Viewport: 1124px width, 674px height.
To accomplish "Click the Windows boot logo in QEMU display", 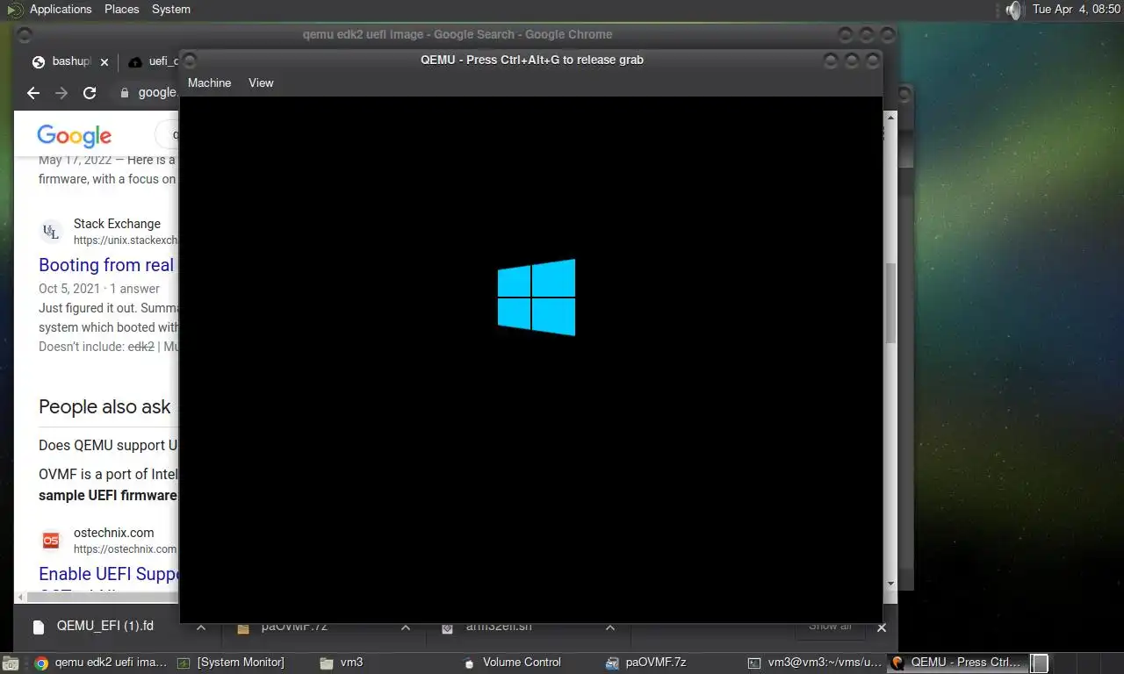I will (537, 297).
